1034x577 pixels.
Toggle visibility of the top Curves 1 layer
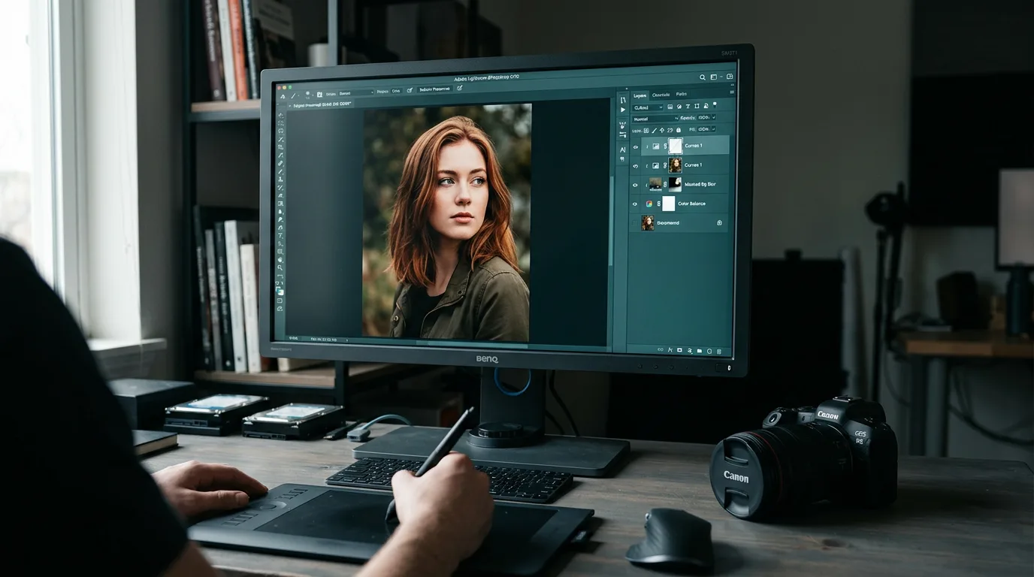click(x=636, y=147)
